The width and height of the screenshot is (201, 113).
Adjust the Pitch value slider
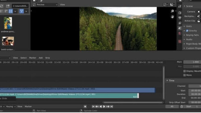(x=192, y=62)
